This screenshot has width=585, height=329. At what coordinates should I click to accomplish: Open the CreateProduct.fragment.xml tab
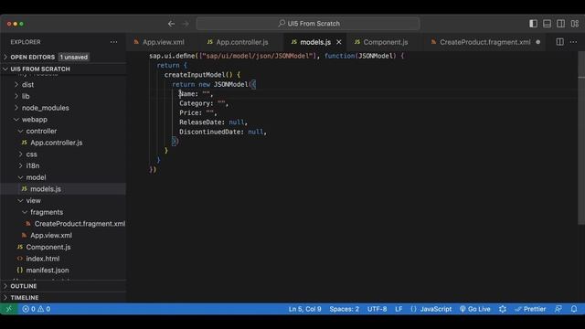point(484,42)
